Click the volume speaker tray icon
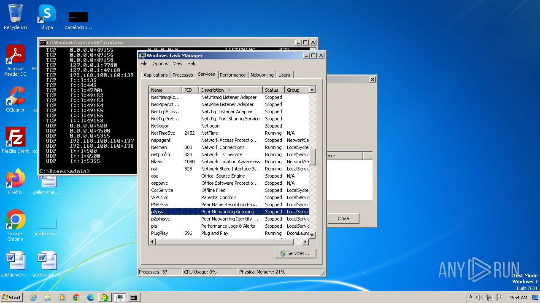 click(480, 298)
